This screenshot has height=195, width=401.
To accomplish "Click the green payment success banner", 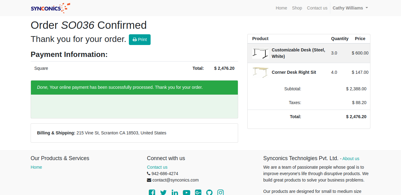I will click(x=134, y=87).
